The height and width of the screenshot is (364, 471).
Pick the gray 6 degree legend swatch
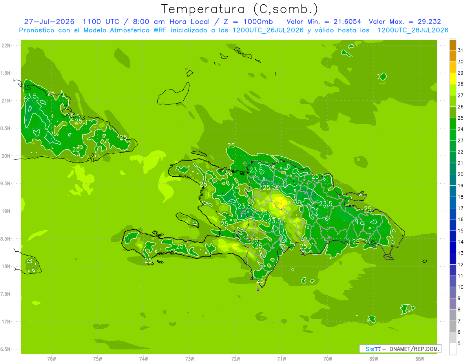(453, 327)
